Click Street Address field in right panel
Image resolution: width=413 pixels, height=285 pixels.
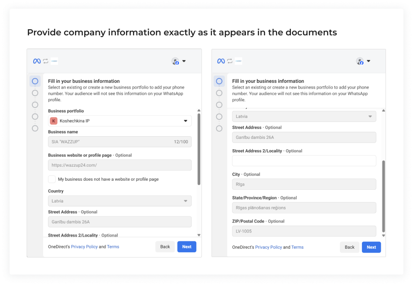click(x=304, y=137)
